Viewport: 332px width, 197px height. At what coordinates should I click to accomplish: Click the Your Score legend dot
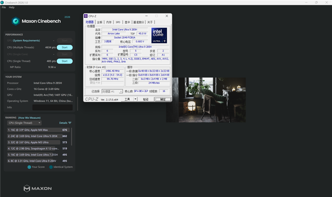(x=29, y=167)
